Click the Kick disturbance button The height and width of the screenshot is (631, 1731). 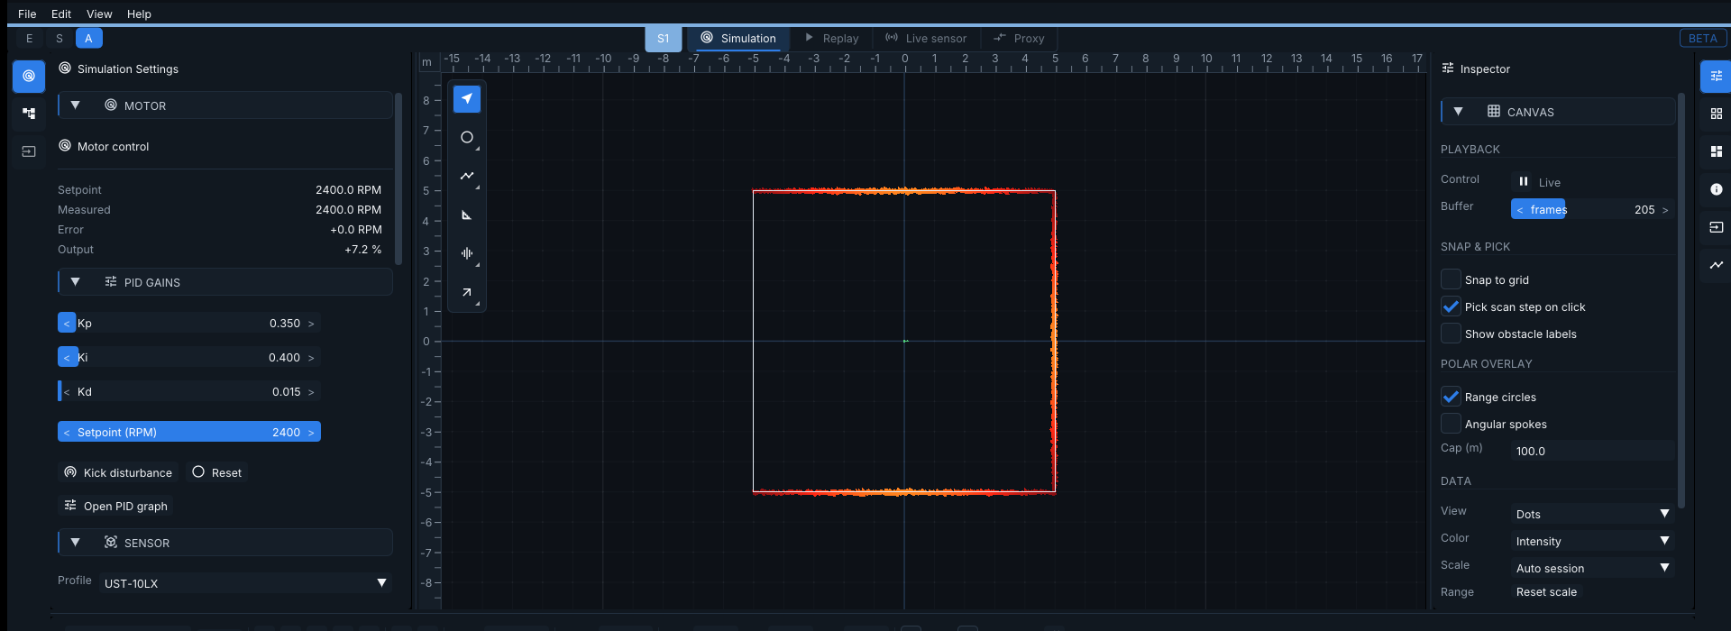(x=118, y=472)
